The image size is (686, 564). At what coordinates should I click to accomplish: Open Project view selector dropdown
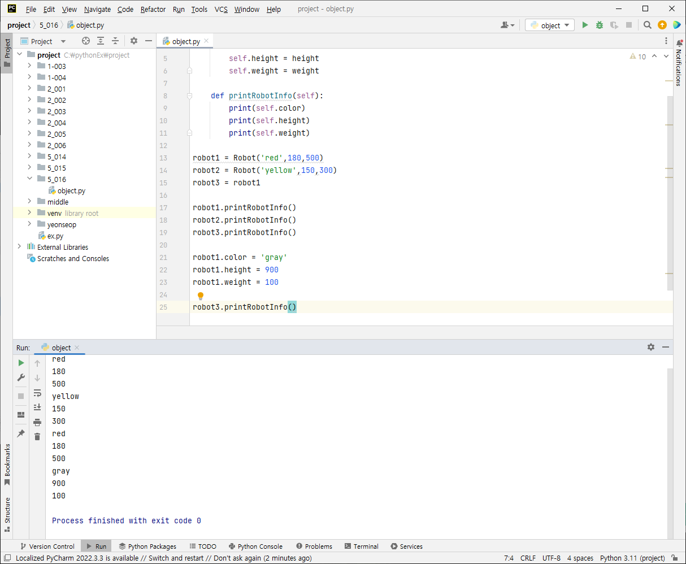[x=43, y=41]
